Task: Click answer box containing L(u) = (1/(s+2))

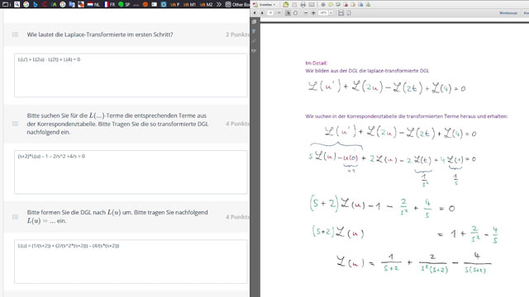Action: [x=131, y=262]
